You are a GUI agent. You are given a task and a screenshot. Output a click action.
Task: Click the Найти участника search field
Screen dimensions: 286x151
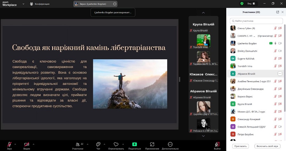[x=256, y=21]
